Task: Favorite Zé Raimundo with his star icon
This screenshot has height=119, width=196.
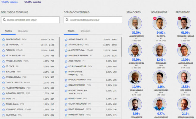Action: point(4,45)
